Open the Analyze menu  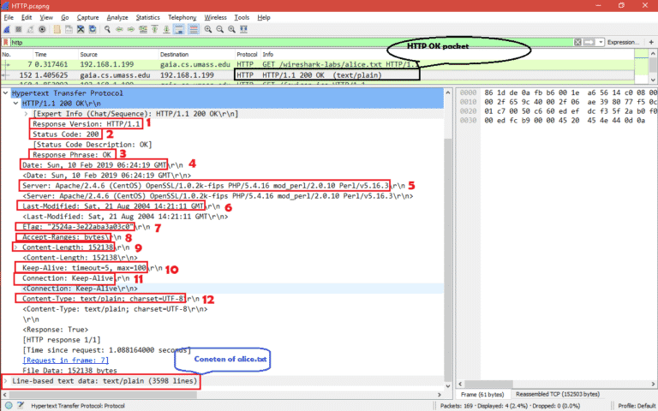[x=117, y=18]
